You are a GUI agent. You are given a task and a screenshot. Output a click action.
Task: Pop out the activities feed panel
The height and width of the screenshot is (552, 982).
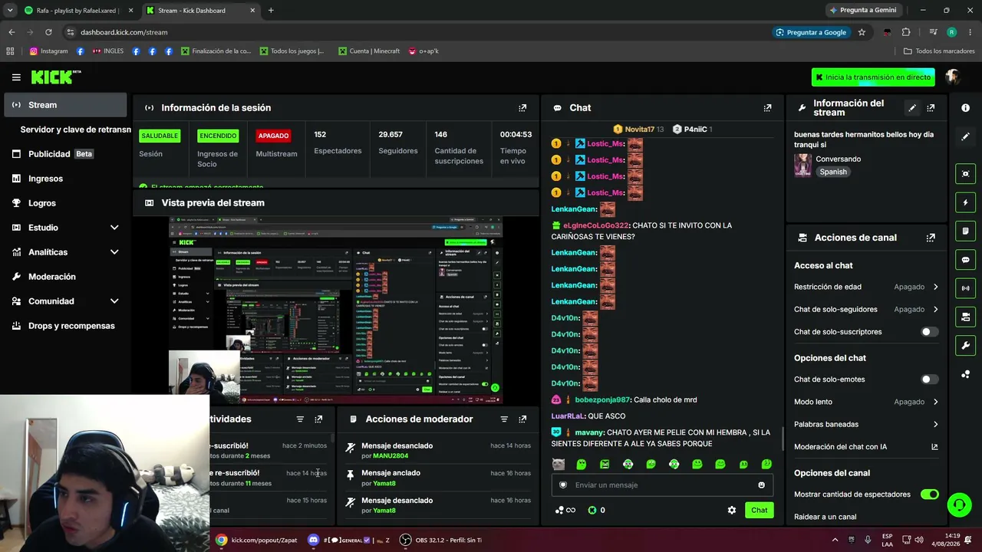(x=318, y=419)
